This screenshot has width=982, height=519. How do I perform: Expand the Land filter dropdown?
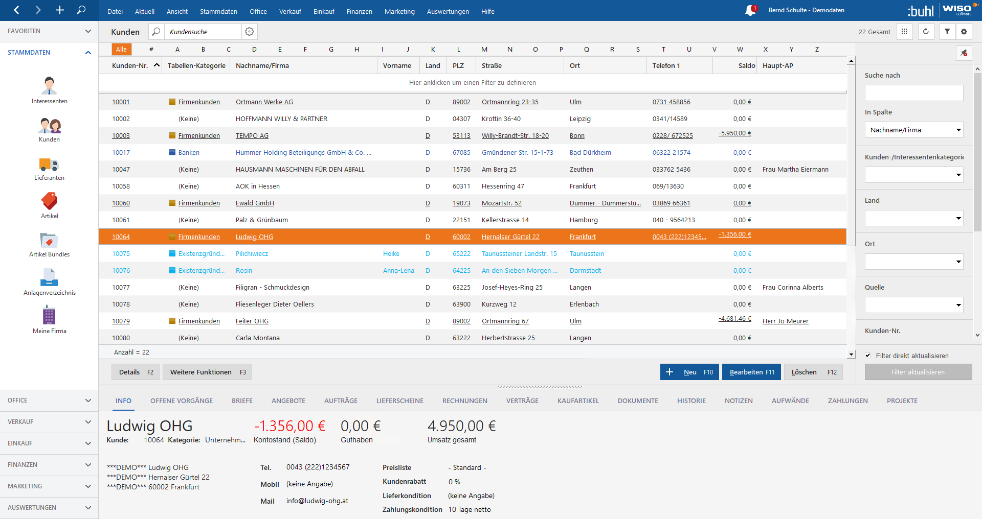pyautogui.click(x=914, y=219)
